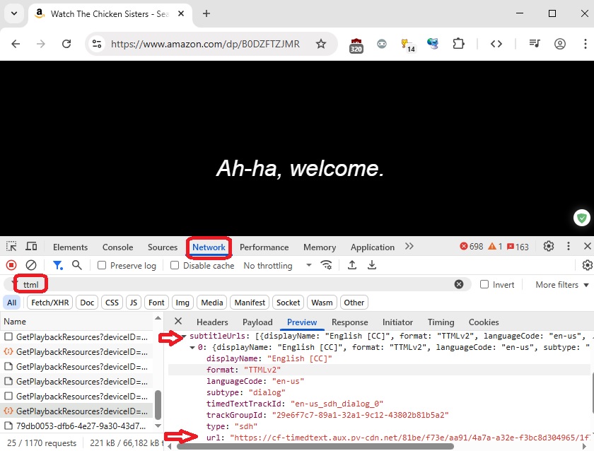This screenshot has width=594, height=451.
Task: Open the code brackets toolbar icon
Action: pyautogui.click(x=496, y=44)
